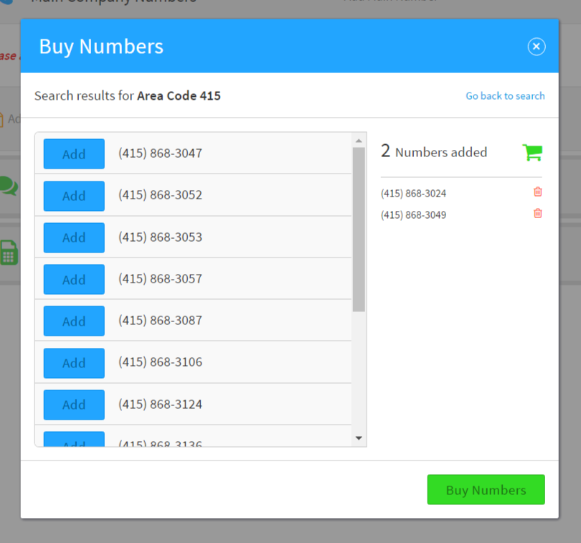Add number (415) 868-3124
The width and height of the screenshot is (581, 543).
tap(74, 405)
